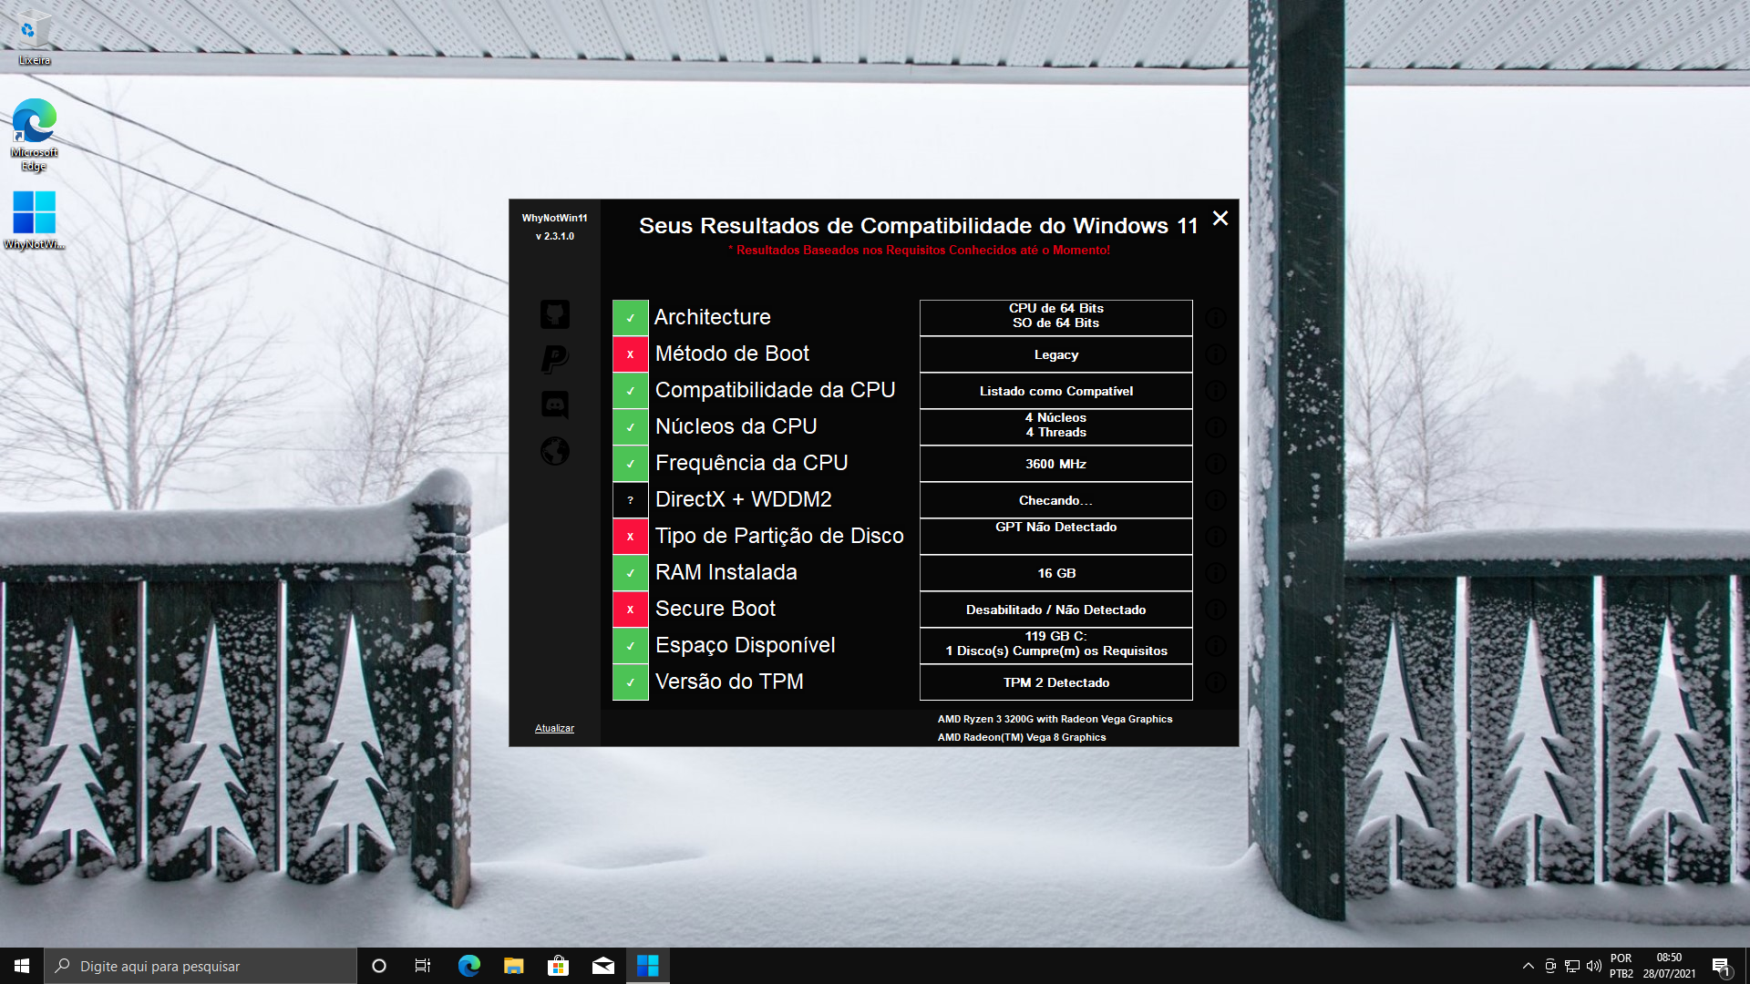Click the info icon for Architecture row
This screenshot has height=984, width=1750.
point(1216,318)
